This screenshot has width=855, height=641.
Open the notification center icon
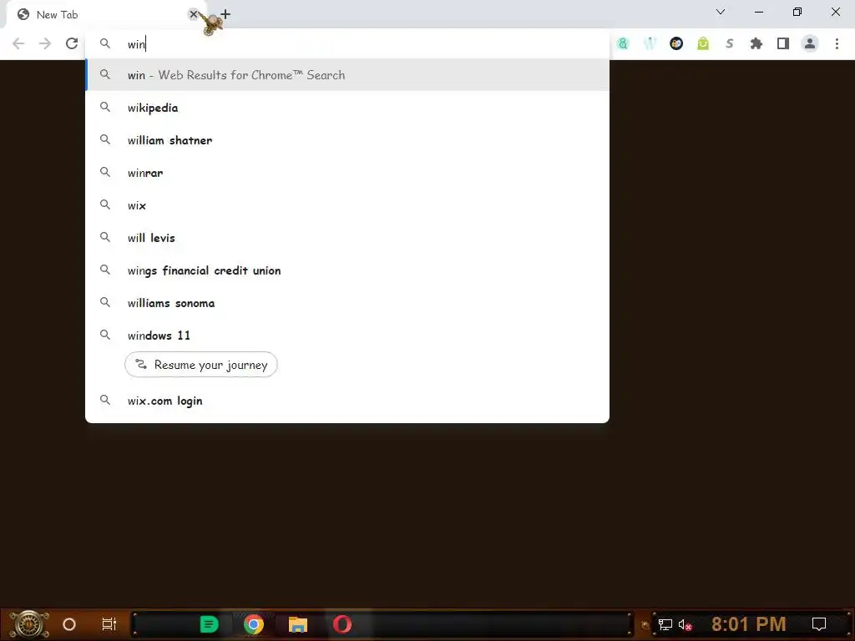click(x=819, y=624)
